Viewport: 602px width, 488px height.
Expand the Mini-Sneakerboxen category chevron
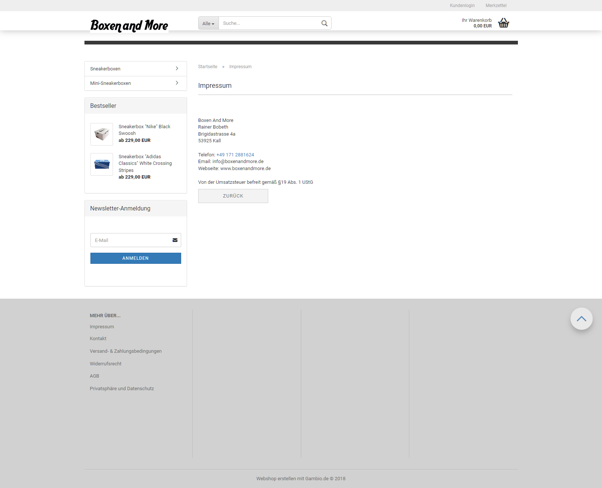coord(177,83)
